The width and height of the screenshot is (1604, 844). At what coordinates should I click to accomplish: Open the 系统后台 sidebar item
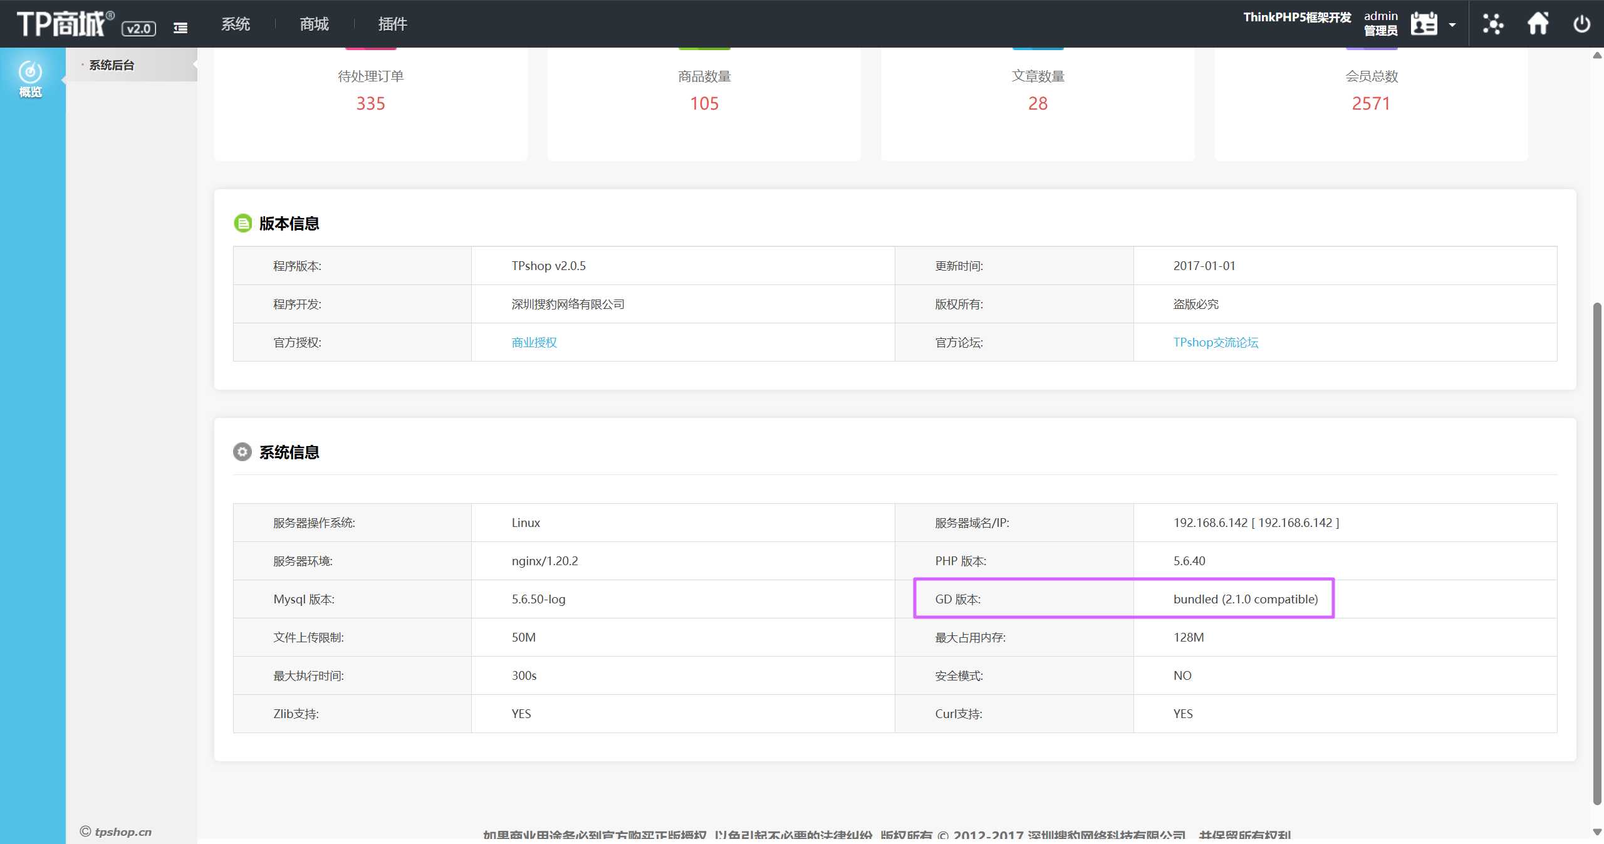pos(112,65)
